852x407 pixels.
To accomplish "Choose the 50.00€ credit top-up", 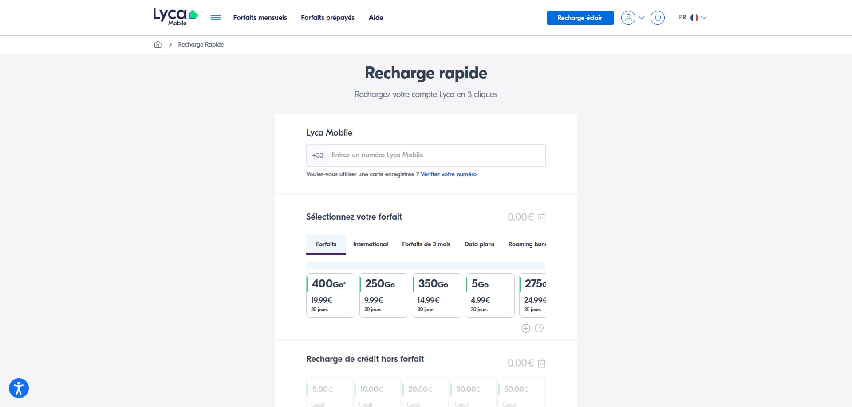I will tap(521, 392).
